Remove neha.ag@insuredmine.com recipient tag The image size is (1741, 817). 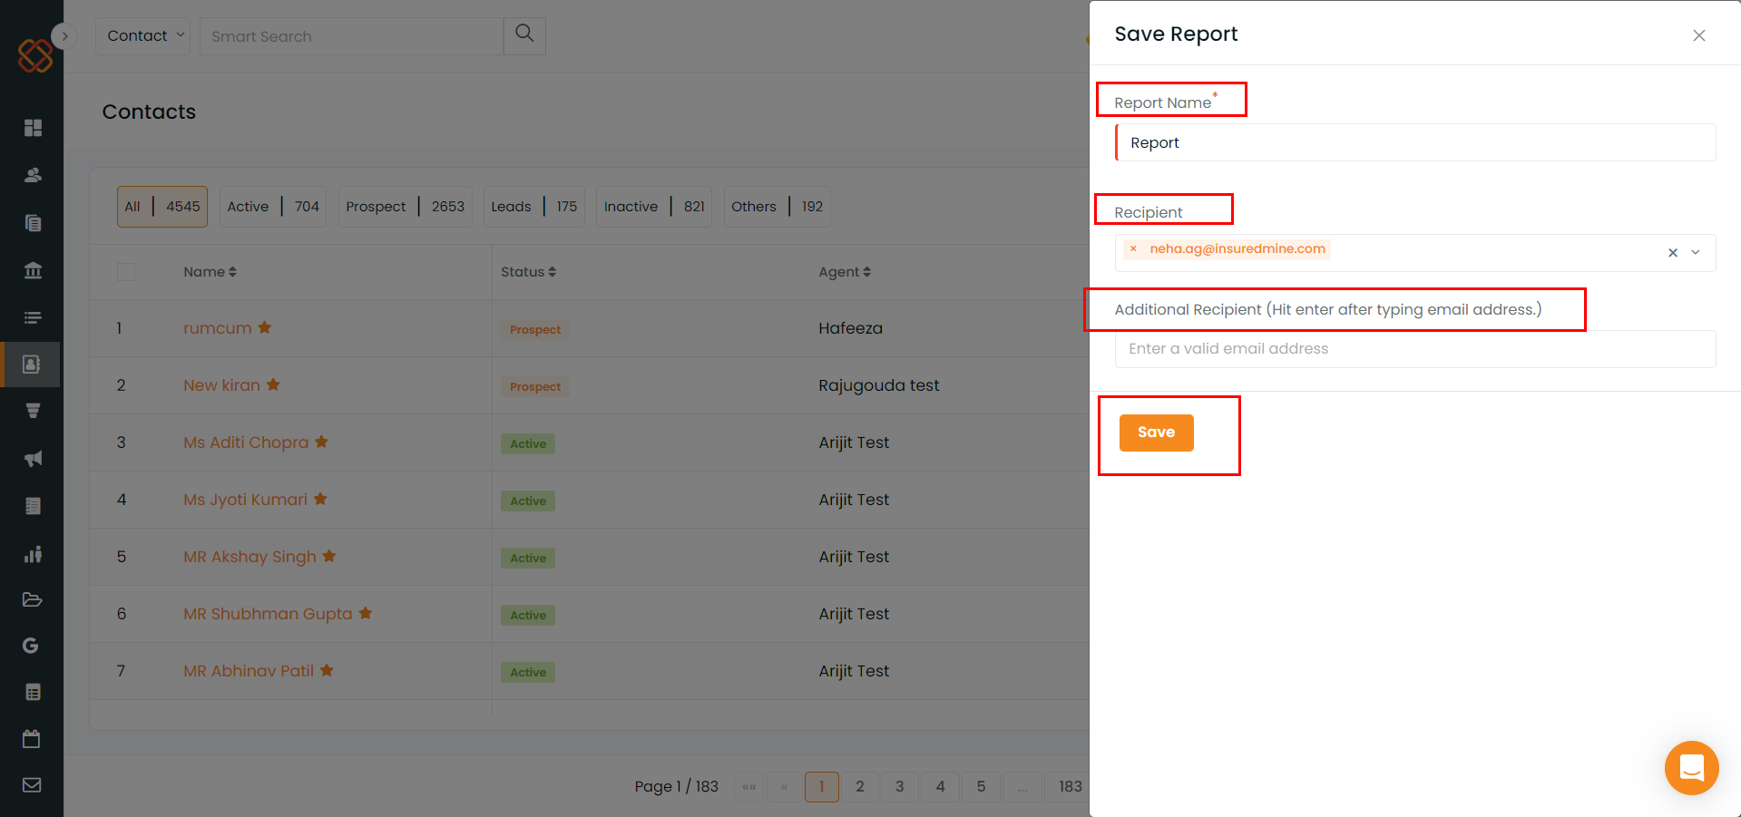[x=1133, y=248]
